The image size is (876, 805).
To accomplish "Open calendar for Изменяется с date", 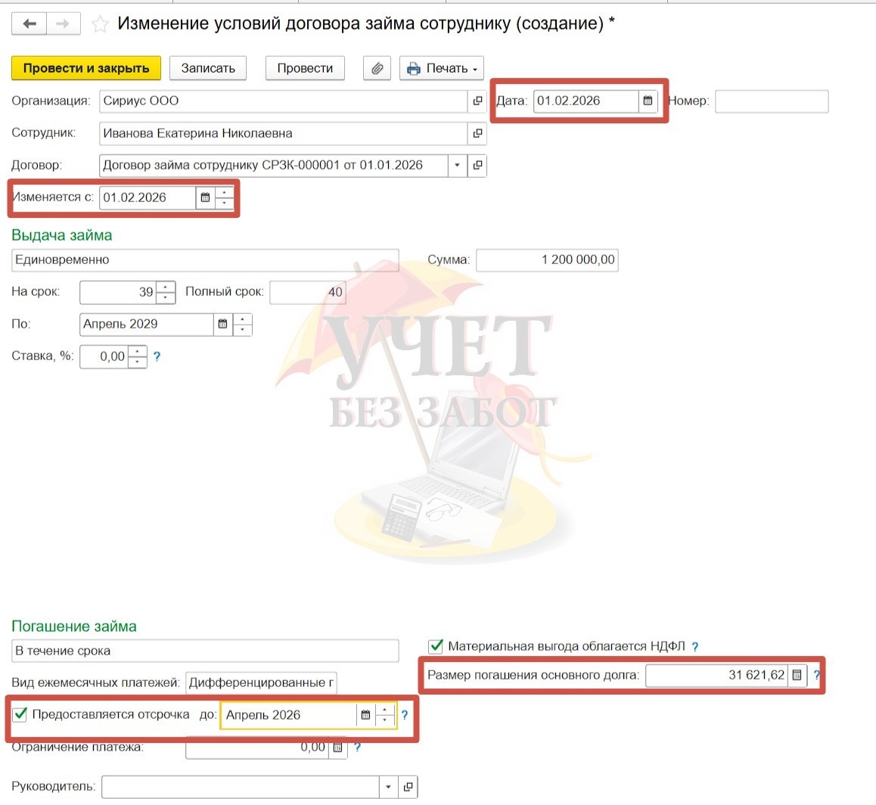I will [205, 197].
